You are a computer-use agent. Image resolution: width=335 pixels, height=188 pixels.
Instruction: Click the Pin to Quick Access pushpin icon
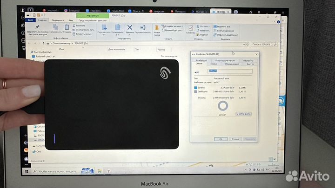pyautogui.click(x=37, y=27)
